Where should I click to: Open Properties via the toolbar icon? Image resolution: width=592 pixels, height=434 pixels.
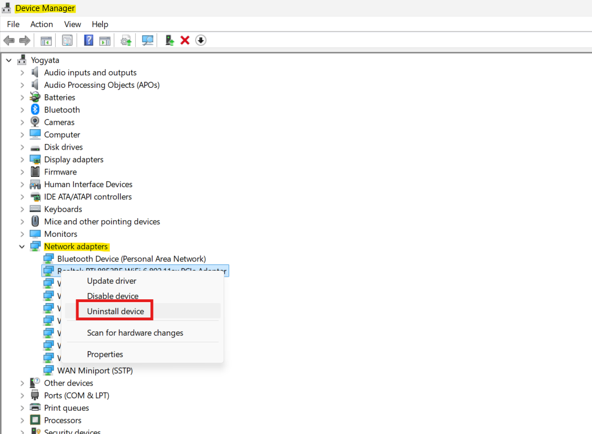[67, 40]
